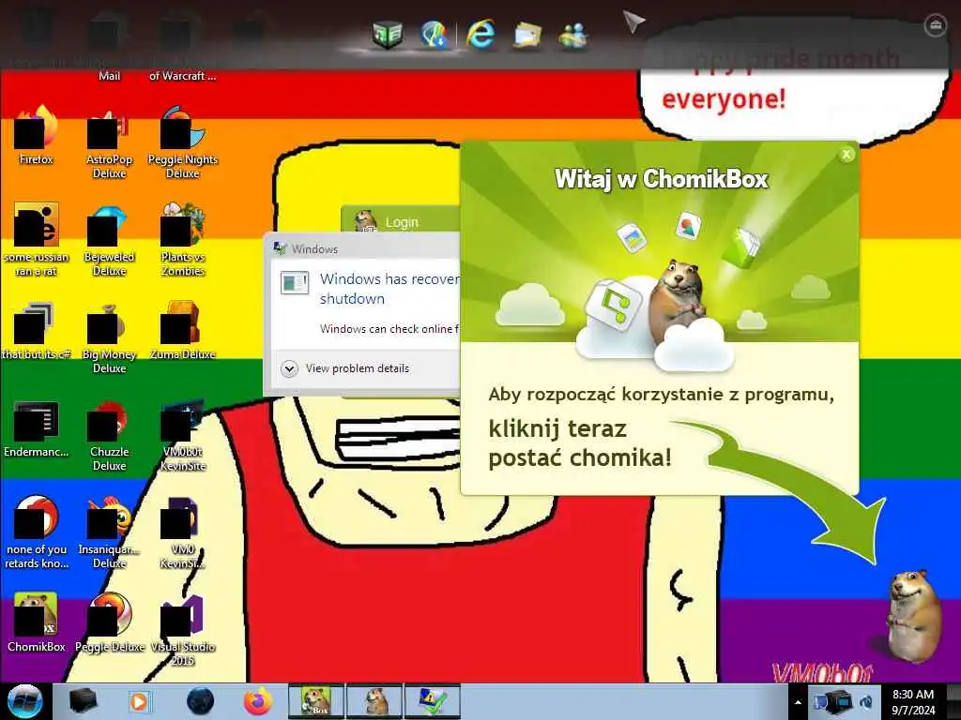Click the dark globe icon on the taskbar

click(x=200, y=701)
